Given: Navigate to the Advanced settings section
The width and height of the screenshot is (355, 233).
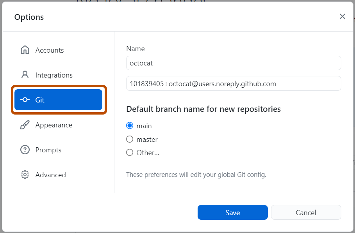Looking at the screenshot, I should [51, 175].
